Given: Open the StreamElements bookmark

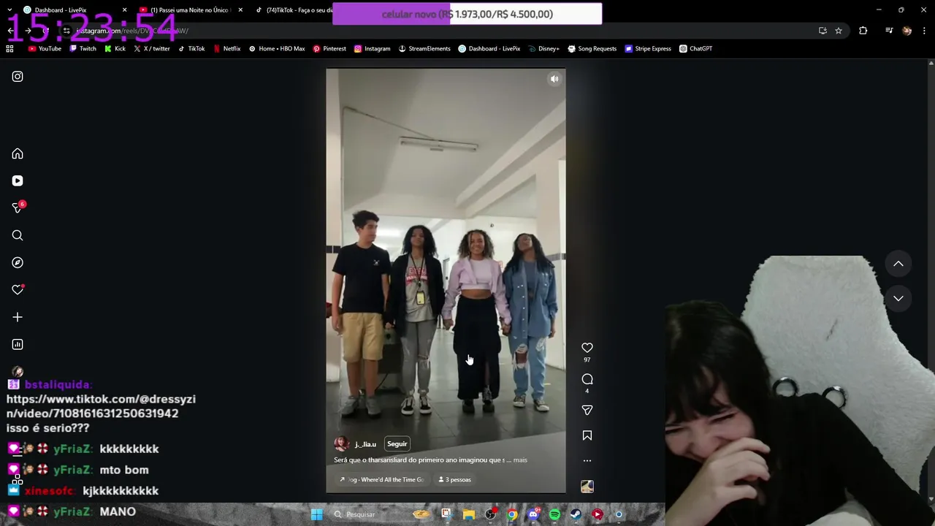Looking at the screenshot, I should pos(424,49).
